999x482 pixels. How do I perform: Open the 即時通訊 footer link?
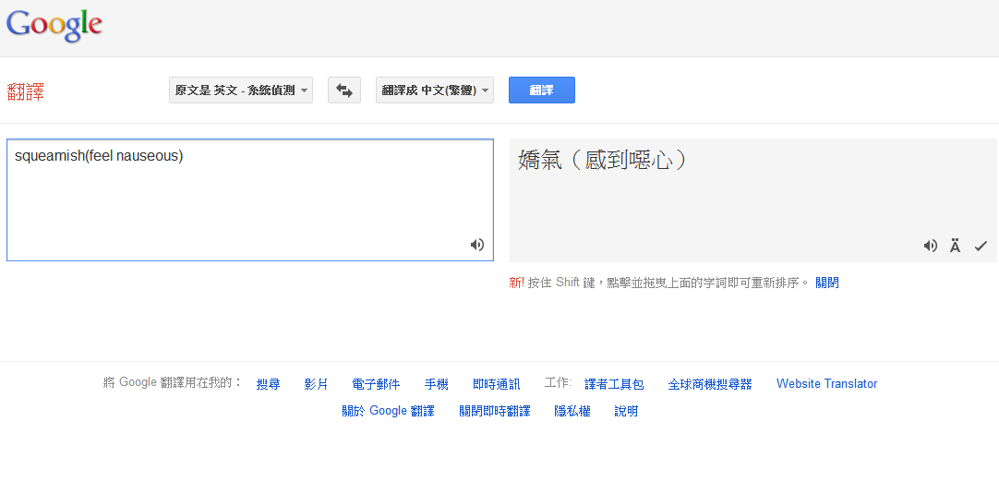coord(497,384)
